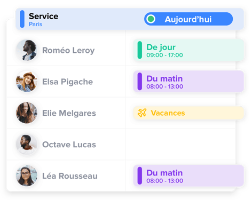Select the Paris location label
This screenshot has height=200, width=252.
click(36, 24)
